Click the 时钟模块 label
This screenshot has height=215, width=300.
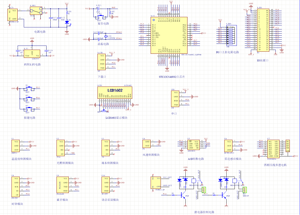pos(17,204)
